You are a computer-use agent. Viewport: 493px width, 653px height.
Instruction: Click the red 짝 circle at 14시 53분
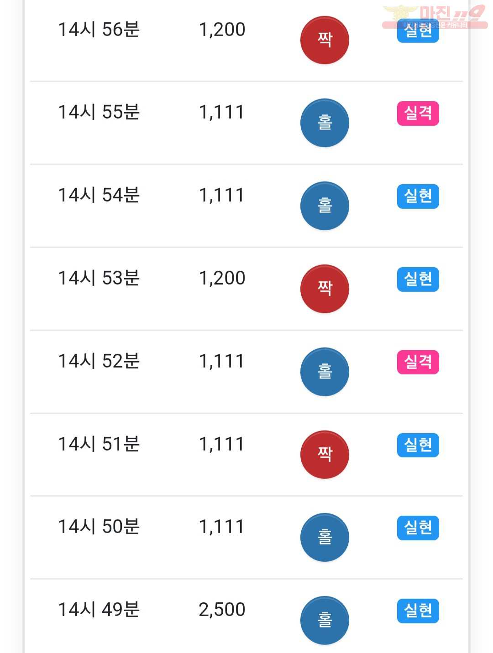tap(325, 289)
